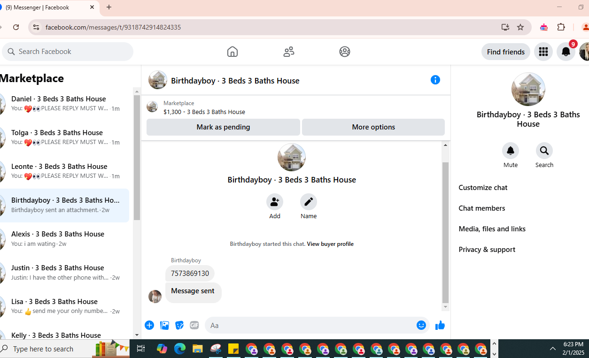Image resolution: width=589 pixels, height=358 pixels.
Task: Open the Lisa · 3 Beds 3 Baths House chat
Action: 64,306
